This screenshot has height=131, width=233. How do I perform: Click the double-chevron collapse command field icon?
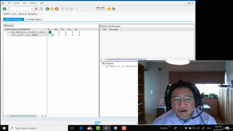click(36, 9)
